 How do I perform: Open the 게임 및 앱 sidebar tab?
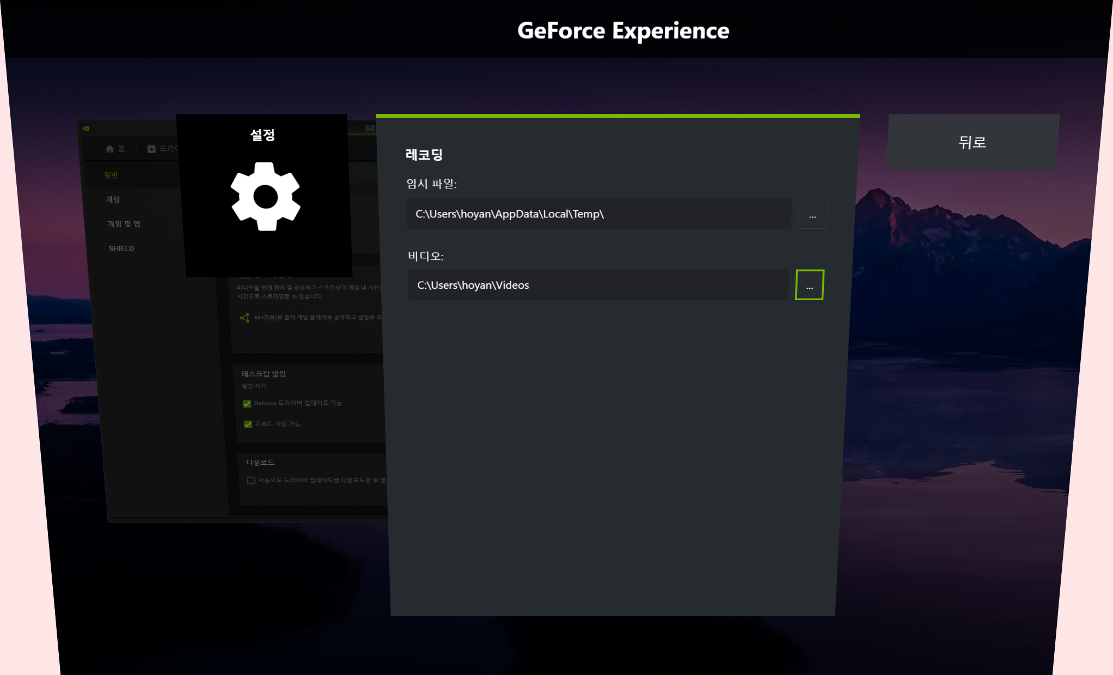click(124, 224)
